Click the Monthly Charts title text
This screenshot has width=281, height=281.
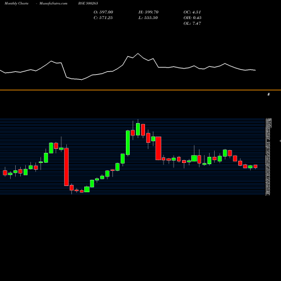pyautogui.click(x=16, y=3)
